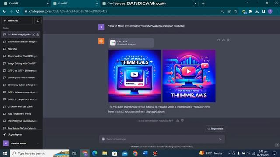Open the first generated thumbnail image

[134, 76]
